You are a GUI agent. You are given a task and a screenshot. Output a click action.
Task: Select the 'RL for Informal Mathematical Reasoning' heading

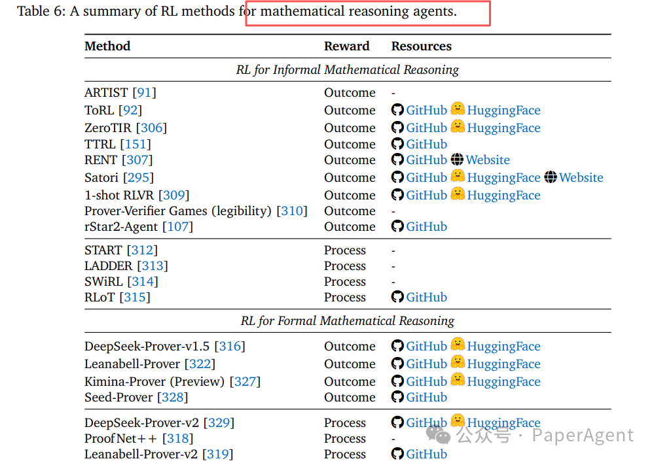[348, 69]
